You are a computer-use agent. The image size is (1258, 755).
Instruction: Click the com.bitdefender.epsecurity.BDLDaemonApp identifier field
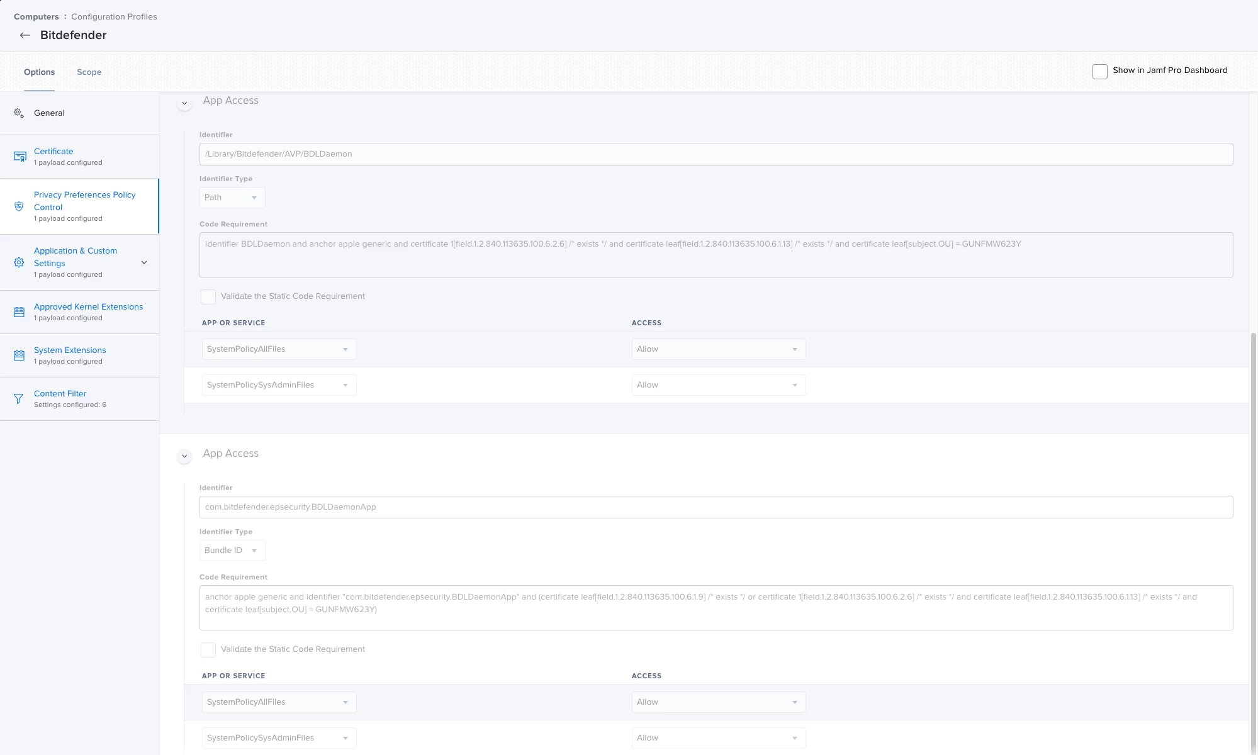click(x=716, y=507)
